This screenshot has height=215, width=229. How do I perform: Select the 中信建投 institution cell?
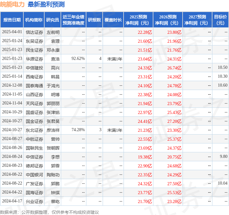(34, 68)
